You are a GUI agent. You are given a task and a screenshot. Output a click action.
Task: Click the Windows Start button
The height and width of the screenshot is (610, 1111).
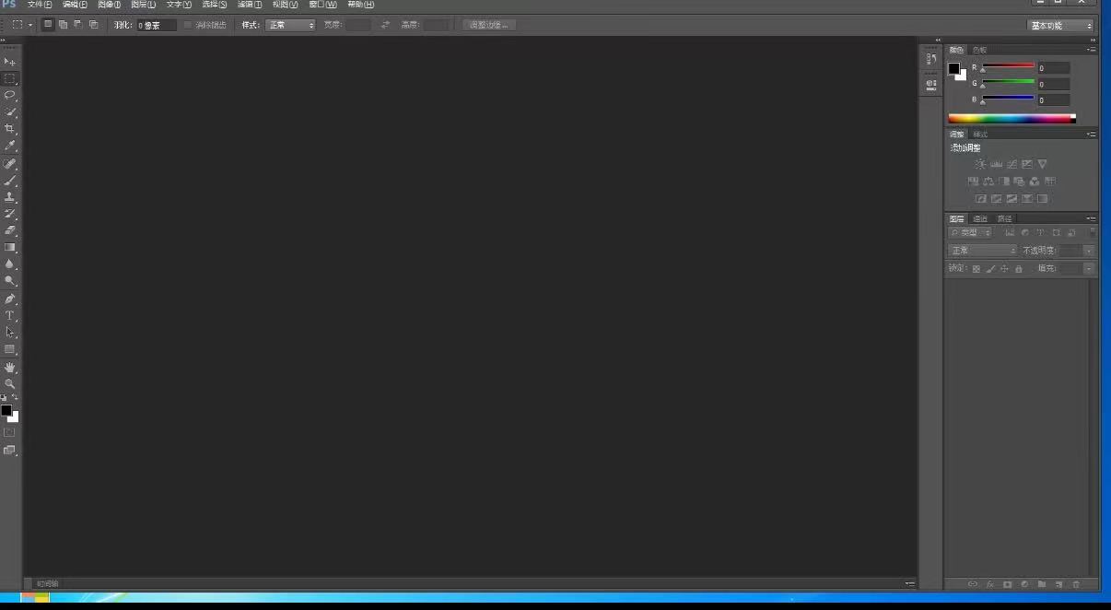tap(34, 597)
